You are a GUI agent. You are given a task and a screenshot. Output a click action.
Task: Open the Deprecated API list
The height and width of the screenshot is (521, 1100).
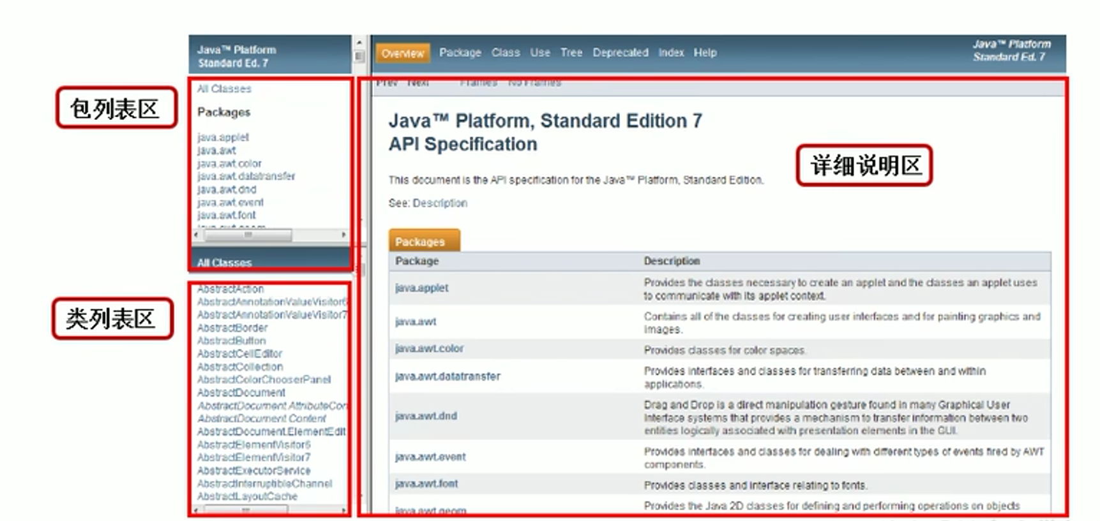[x=621, y=53]
